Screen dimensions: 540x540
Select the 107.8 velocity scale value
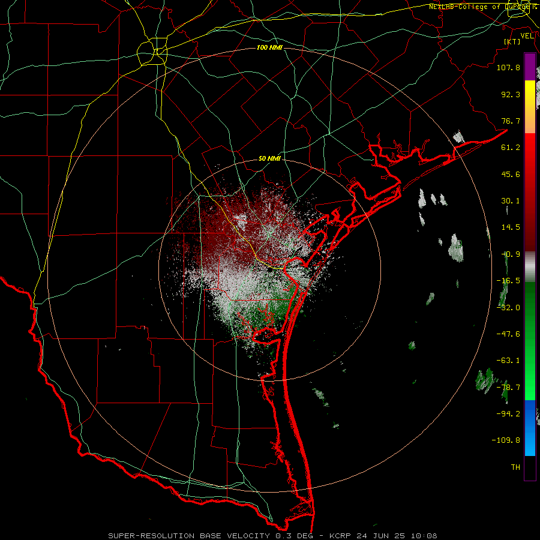(x=508, y=67)
